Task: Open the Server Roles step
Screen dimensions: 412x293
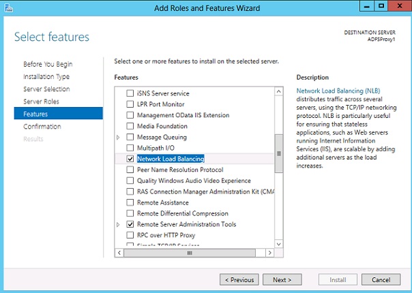Action: pos(41,102)
